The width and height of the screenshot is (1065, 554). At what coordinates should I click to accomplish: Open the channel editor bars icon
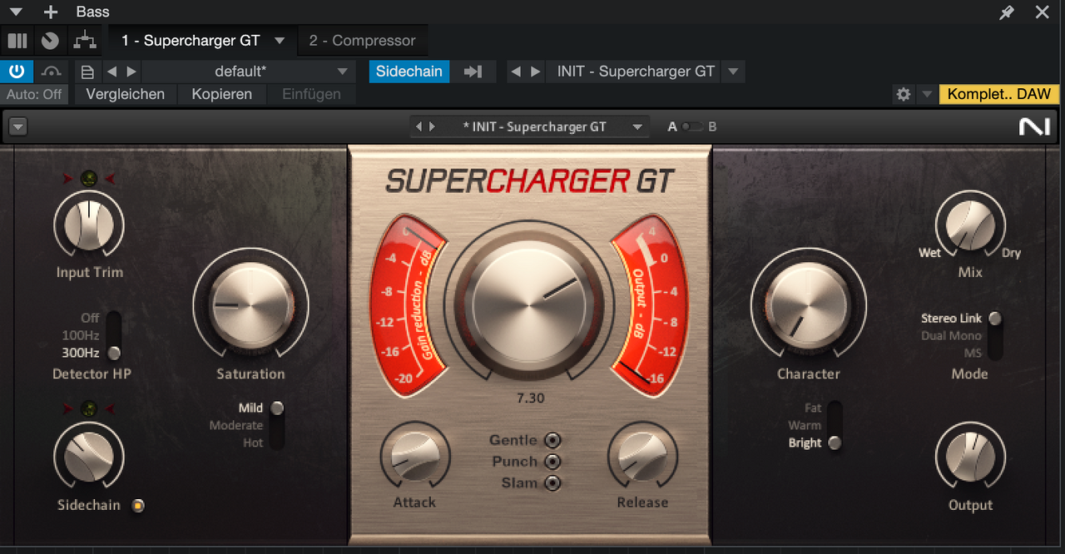click(17, 41)
